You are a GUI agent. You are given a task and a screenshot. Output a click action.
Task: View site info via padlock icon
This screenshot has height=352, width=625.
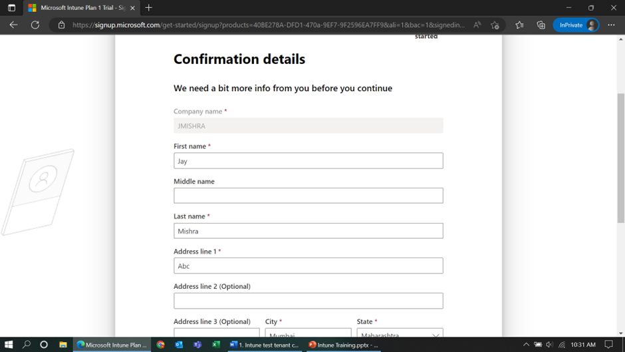61,25
